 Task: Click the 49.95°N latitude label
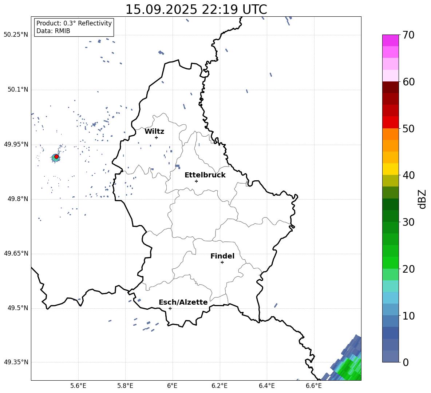(x=16, y=144)
